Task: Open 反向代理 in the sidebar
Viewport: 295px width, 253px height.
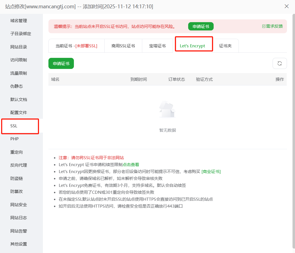Action: point(19,165)
